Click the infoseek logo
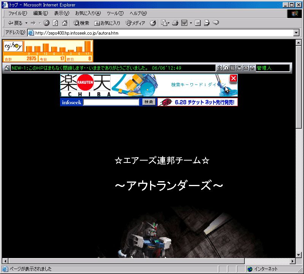 [x=71, y=102]
